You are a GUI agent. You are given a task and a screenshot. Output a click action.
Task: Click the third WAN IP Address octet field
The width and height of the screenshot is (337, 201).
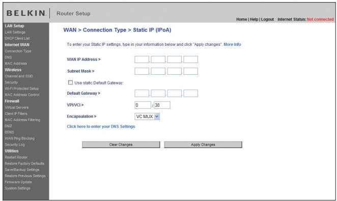[x=175, y=60]
